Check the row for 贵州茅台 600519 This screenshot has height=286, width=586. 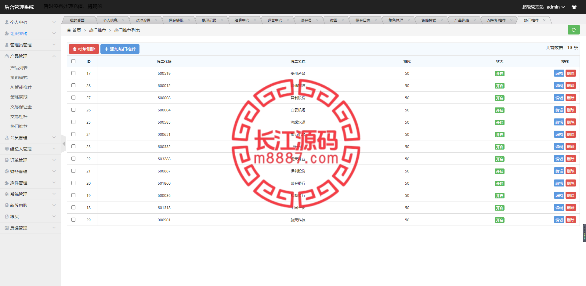click(73, 73)
